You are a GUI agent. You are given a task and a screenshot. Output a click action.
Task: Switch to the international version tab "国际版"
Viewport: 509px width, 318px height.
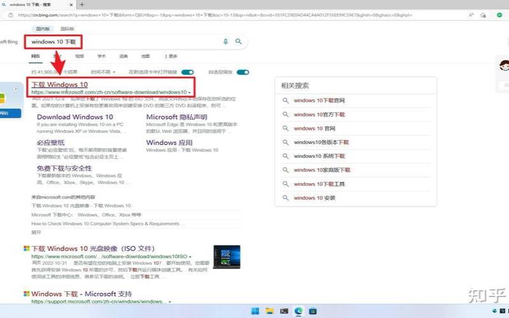point(67,29)
